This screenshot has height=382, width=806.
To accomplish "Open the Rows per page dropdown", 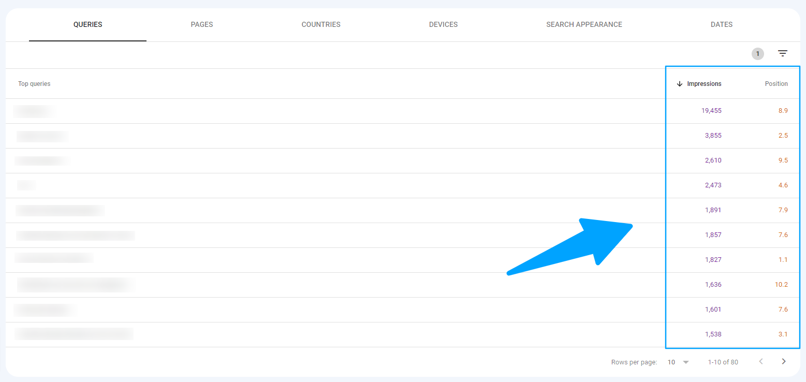I will [x=678, y=362].
